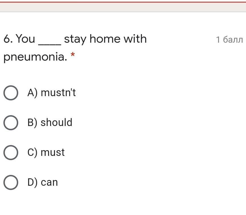Click the letter D) option prefix
246x215 pixels.
pos(32,182)
